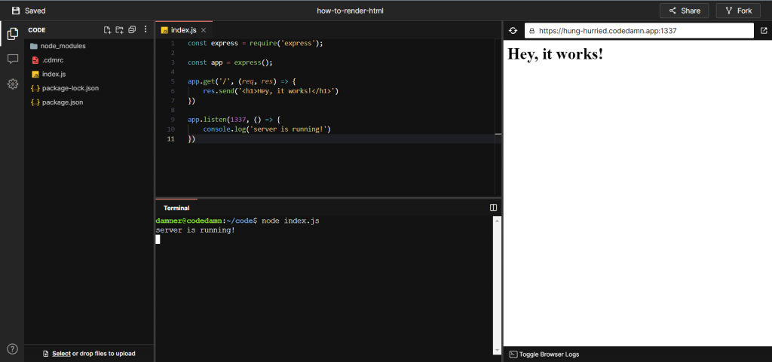Click the 'Hey, it works!' heading in preview
Viewport: 772px width, 362px height.
pyautogui.click(x=555, y=53)
